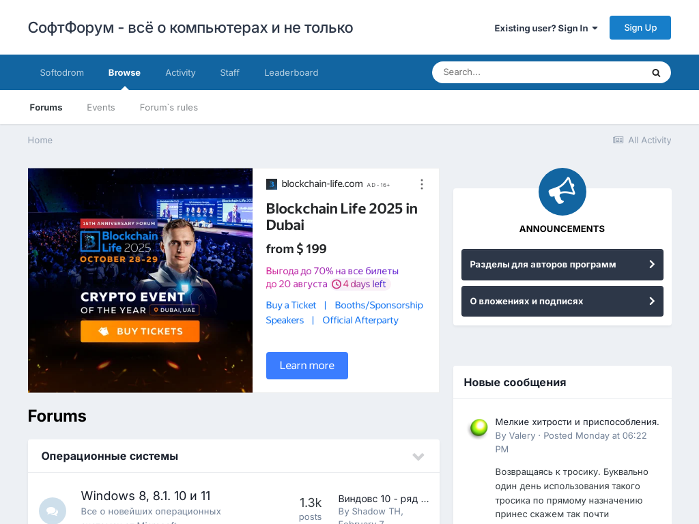Open the Leaderboard menu item
The height and width of the screenshot is (524, 699).
click(291, 73)
